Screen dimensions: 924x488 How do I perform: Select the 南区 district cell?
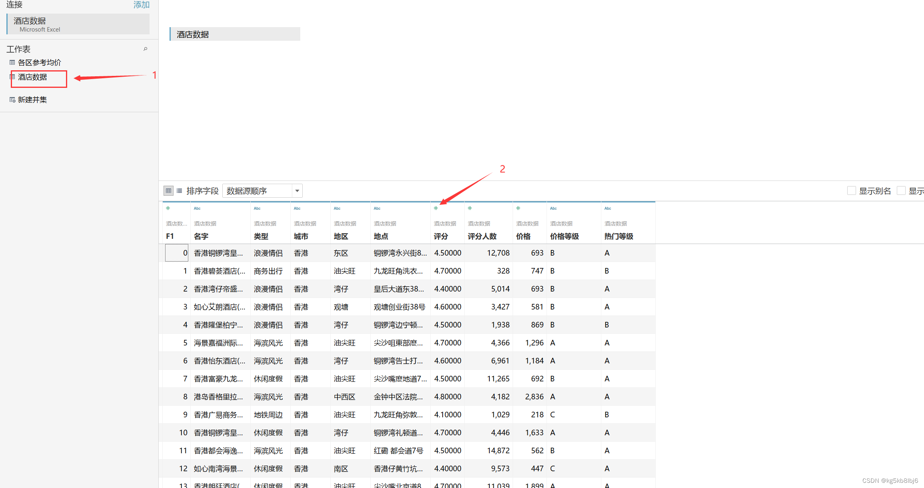pos(350,468)
